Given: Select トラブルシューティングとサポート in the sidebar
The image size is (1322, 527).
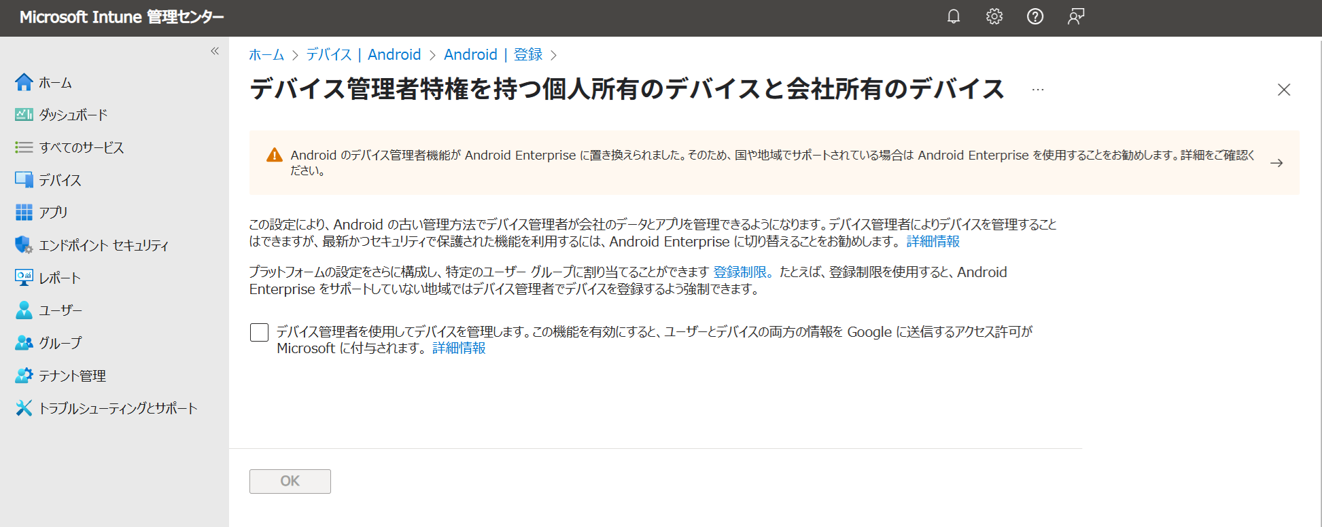Looking at the screenshot, I should click(118, 409).
